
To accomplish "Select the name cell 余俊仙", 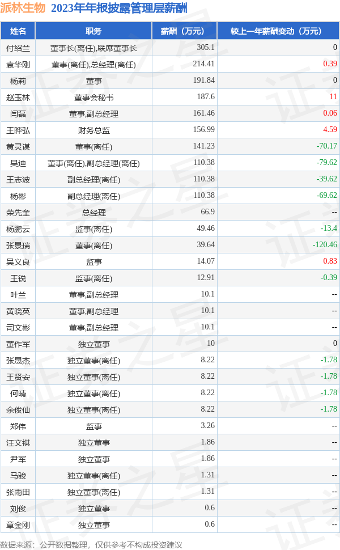I will 18,411.
